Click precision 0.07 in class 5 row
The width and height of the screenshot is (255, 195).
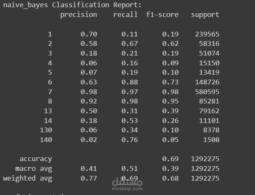89,72
